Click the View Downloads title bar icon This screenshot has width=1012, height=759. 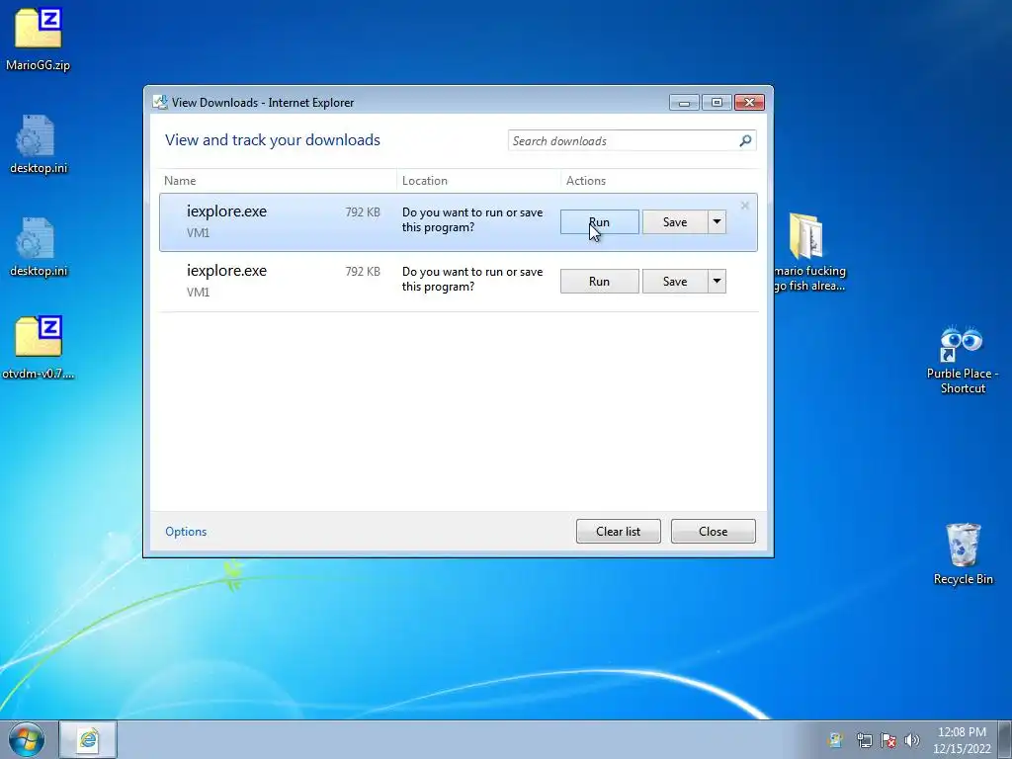(x=160, y=102)
